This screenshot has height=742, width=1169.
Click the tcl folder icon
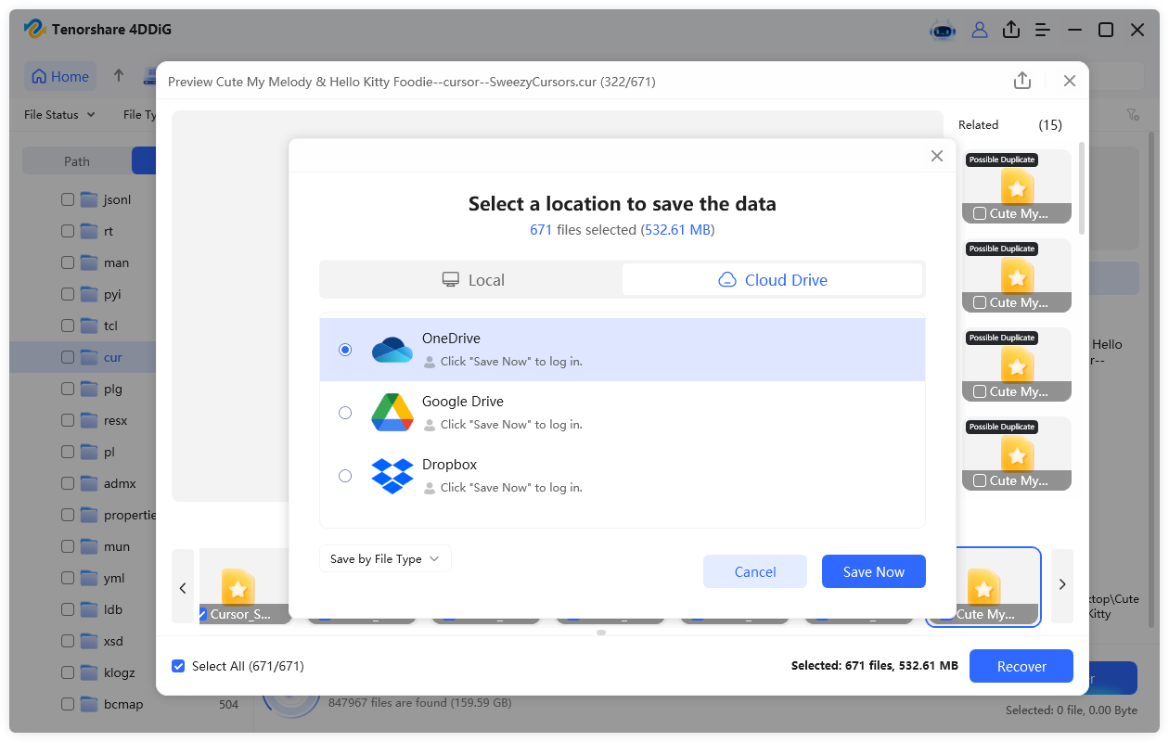pyautogui.click(x=89, y=326)
